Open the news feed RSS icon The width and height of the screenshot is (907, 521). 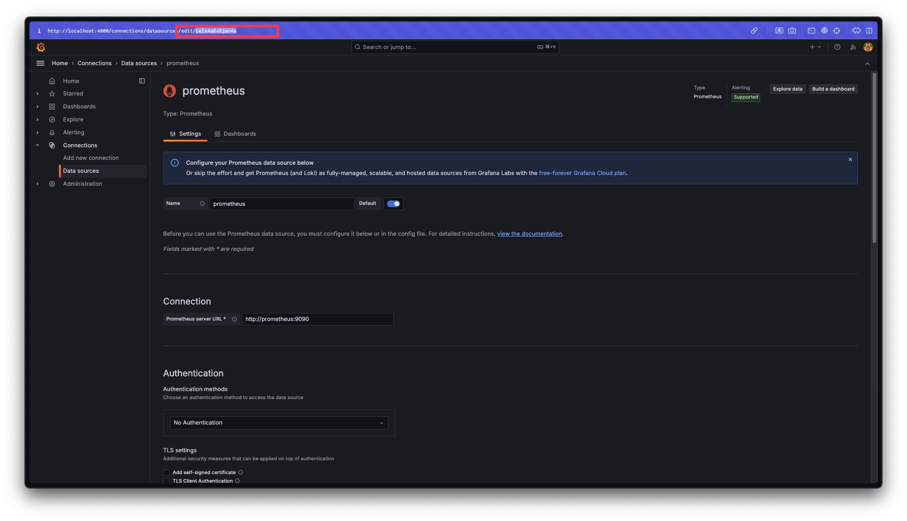coord(853,47)
